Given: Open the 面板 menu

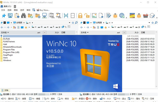Looking at the screenshot, I should 16,10.
